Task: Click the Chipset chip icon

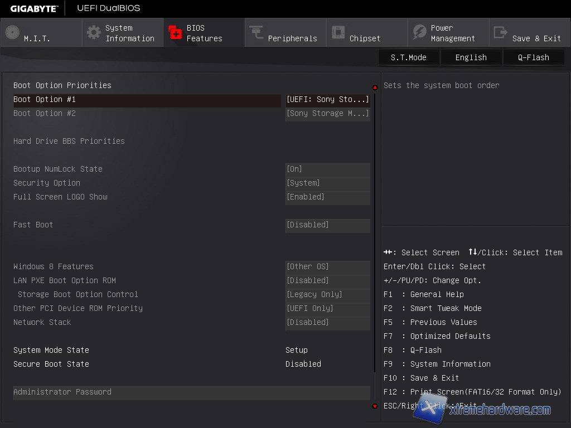Action: click(x=338, y=32)
